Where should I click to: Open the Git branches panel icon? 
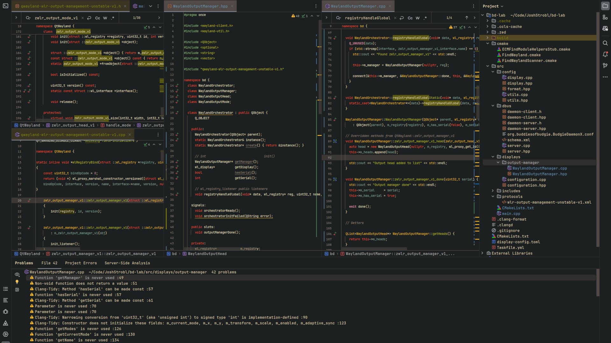pos(606,66)
